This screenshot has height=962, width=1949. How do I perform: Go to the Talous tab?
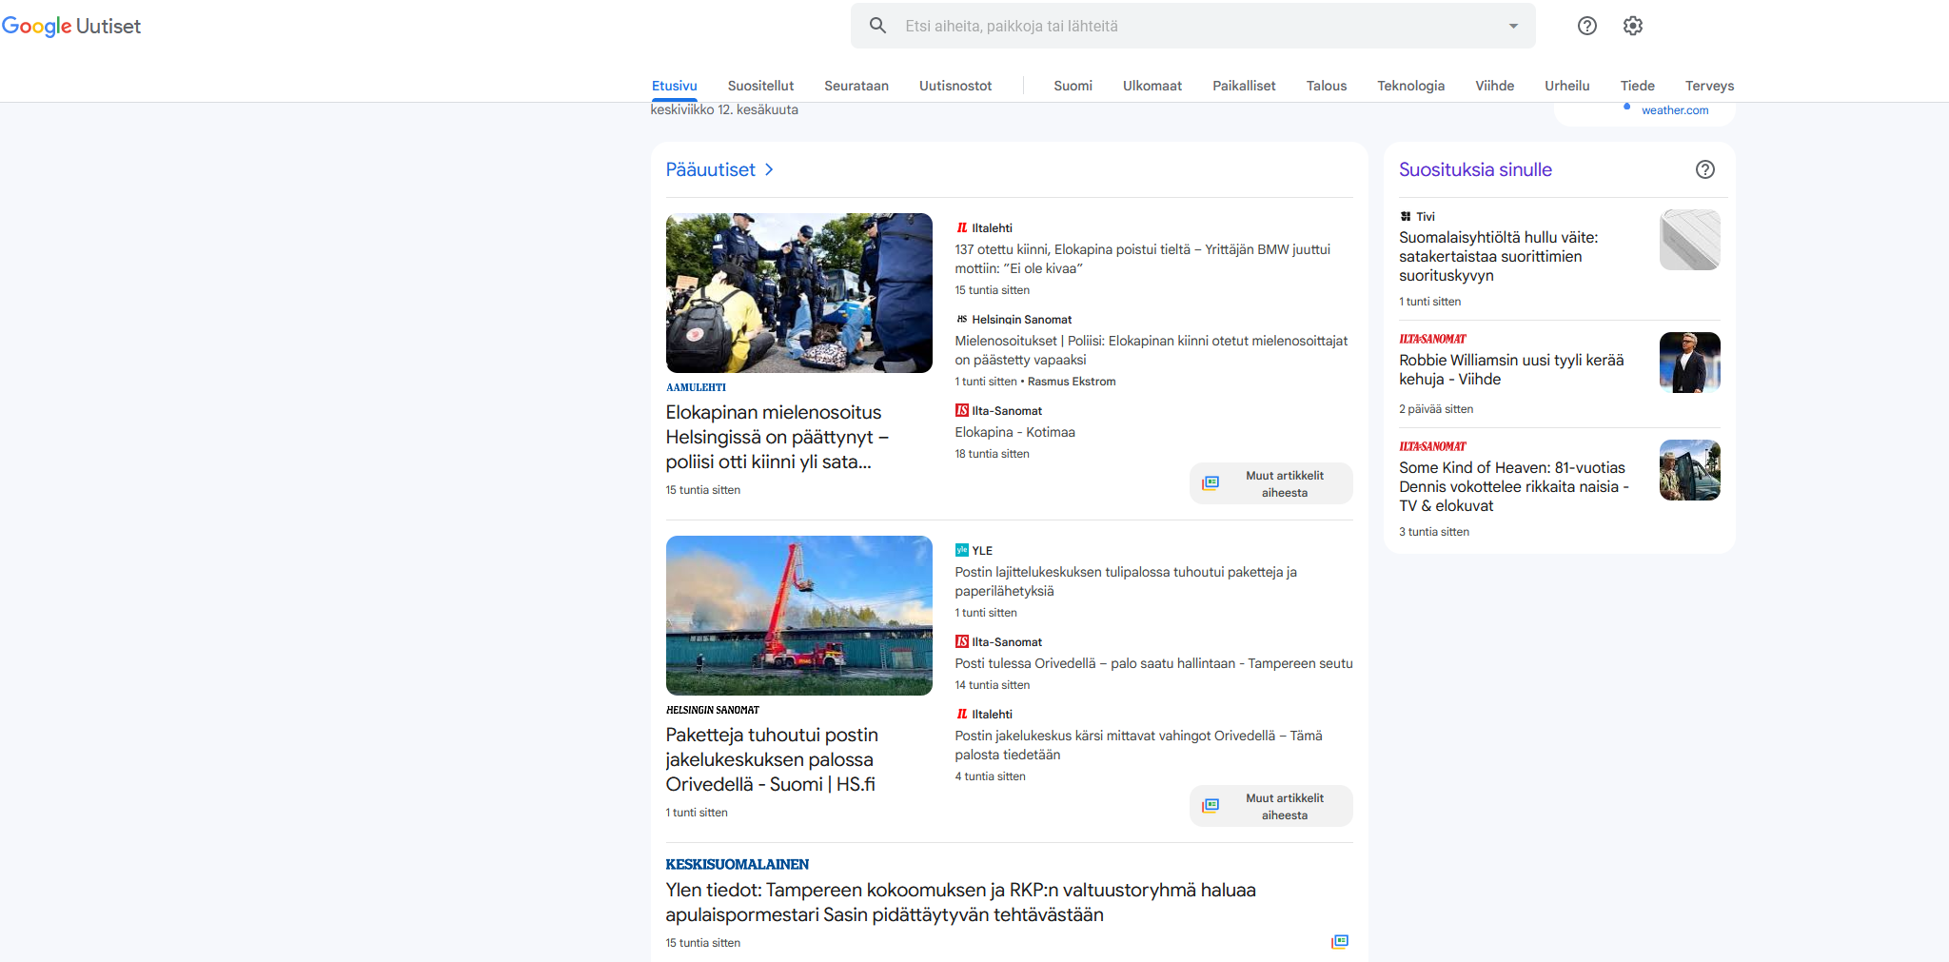tap(1327, 86)
